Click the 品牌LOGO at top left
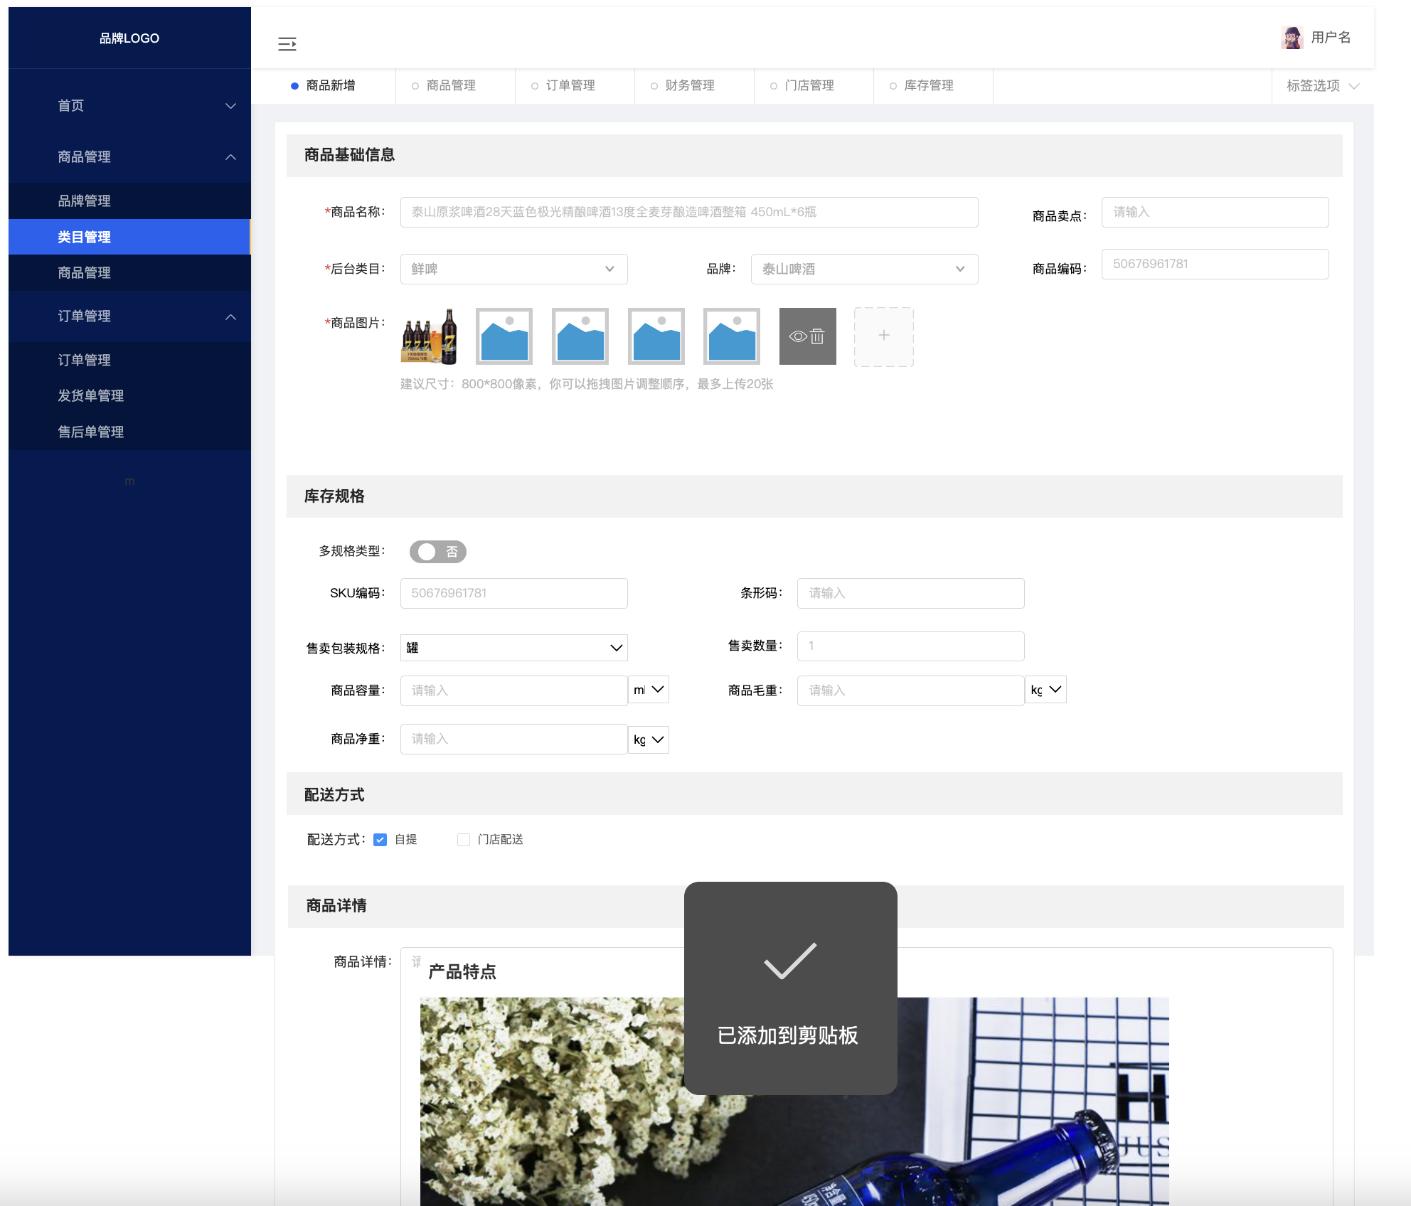This screenshot has width=1411, height=1206. (129, 38)
